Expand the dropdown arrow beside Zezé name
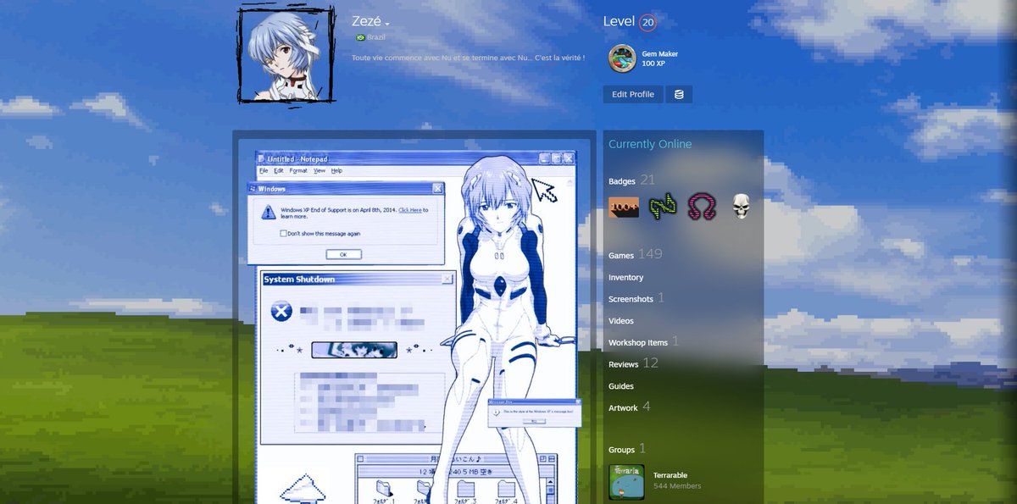The height and width of the screenshot is (504, 1017). [387, 25]
